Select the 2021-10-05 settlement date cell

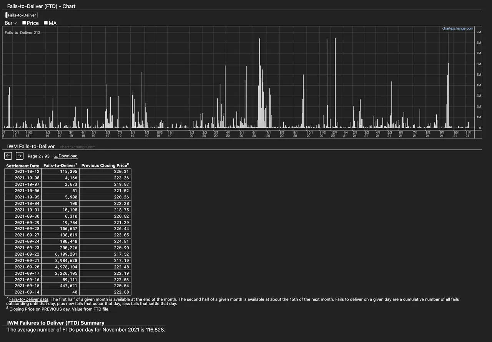pos(23,197)
